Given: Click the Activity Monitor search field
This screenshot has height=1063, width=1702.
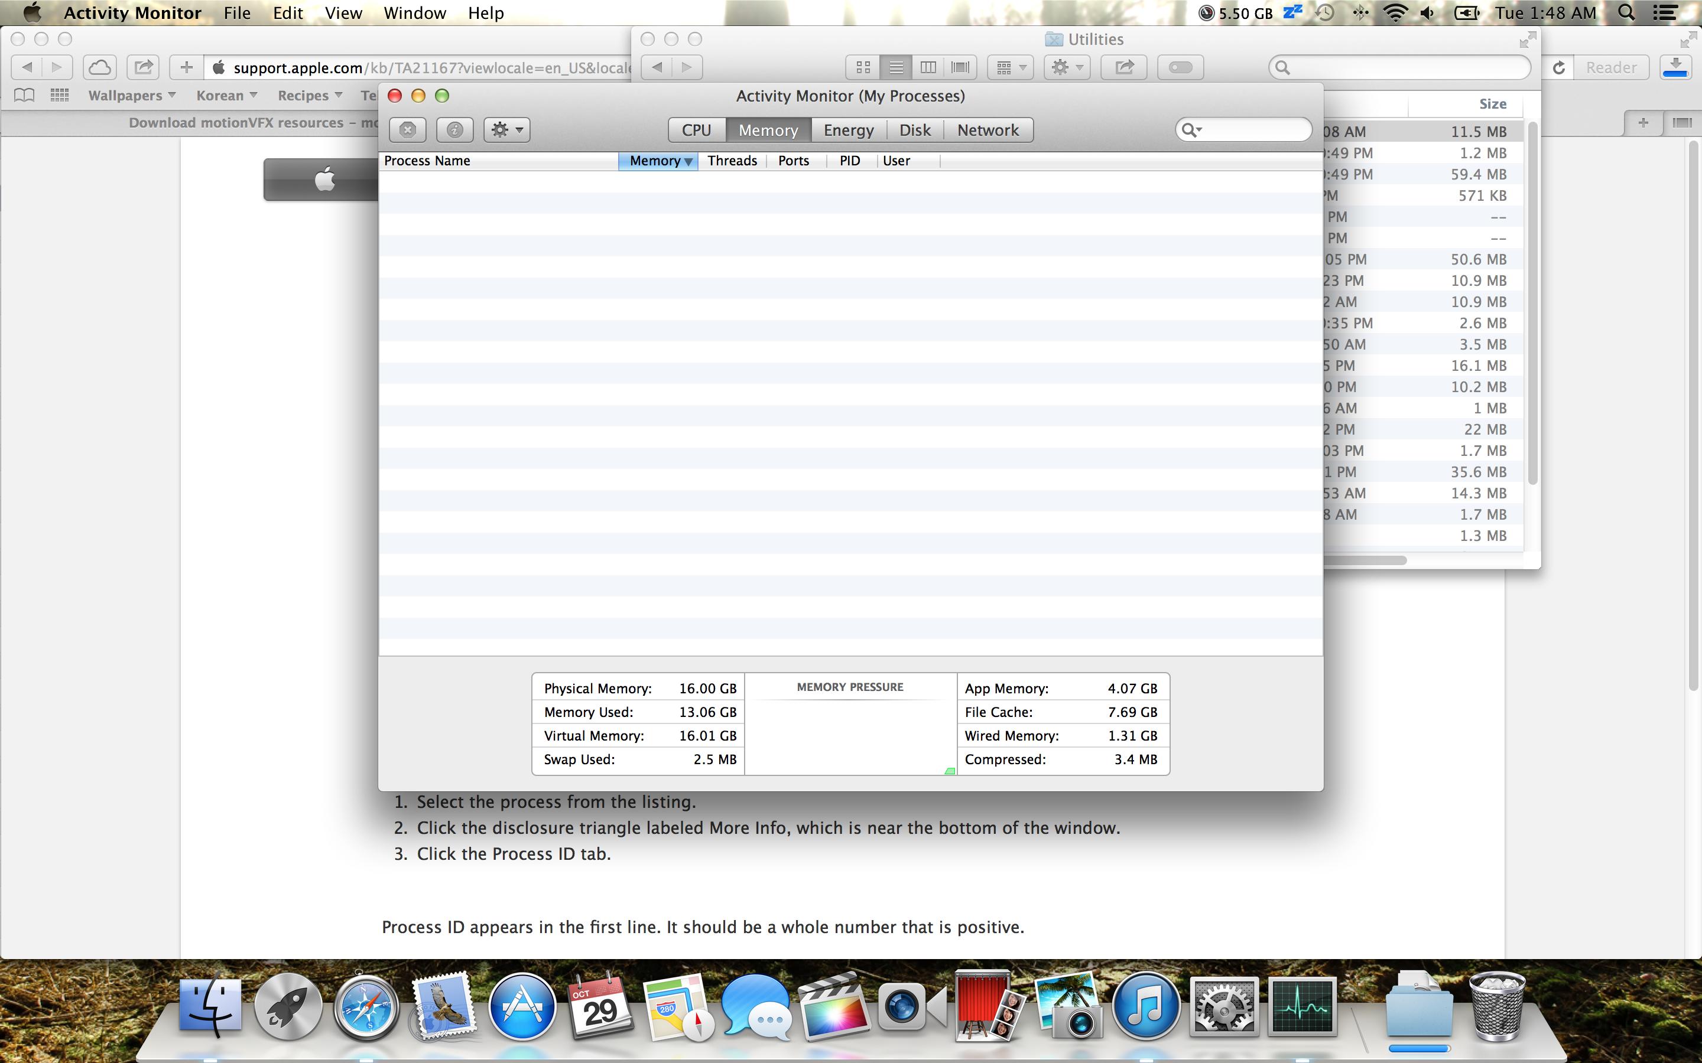Looking at the screenshot, I should coord(1252,129).
